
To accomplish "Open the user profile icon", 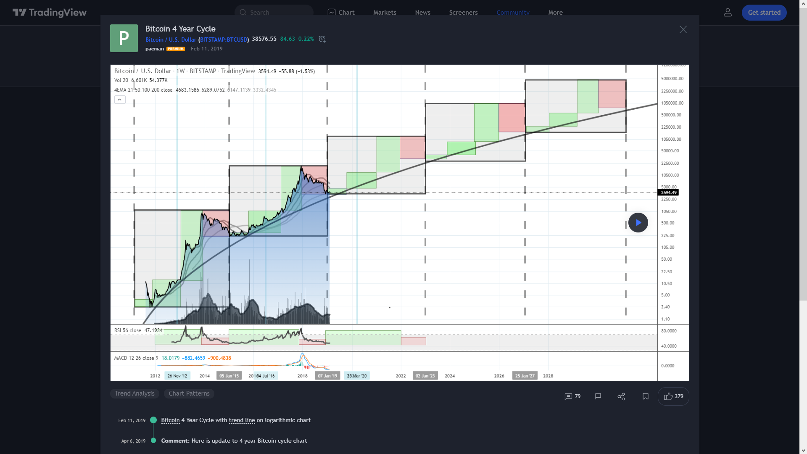I will coord(728,13).
